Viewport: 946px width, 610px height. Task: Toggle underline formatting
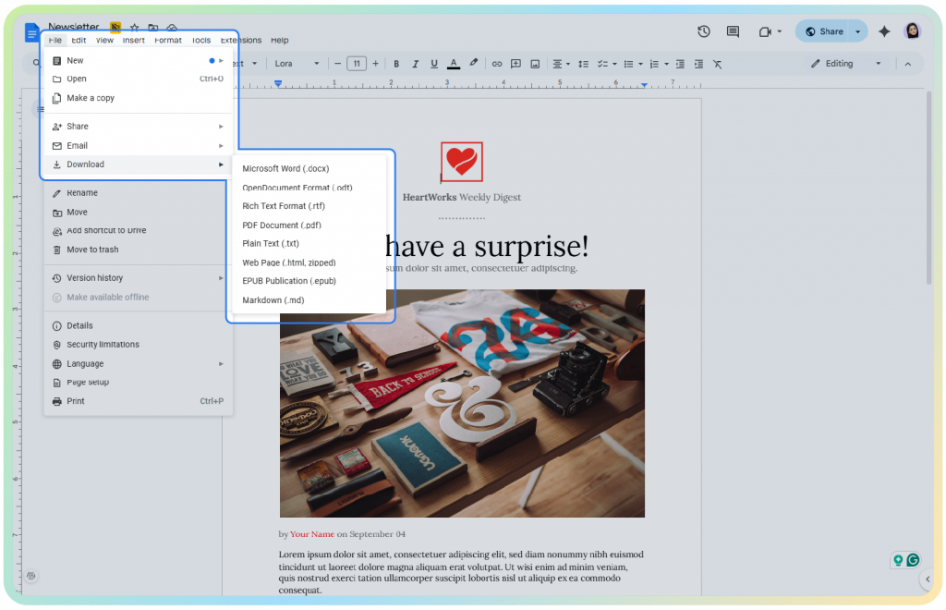tap(434, 64)
